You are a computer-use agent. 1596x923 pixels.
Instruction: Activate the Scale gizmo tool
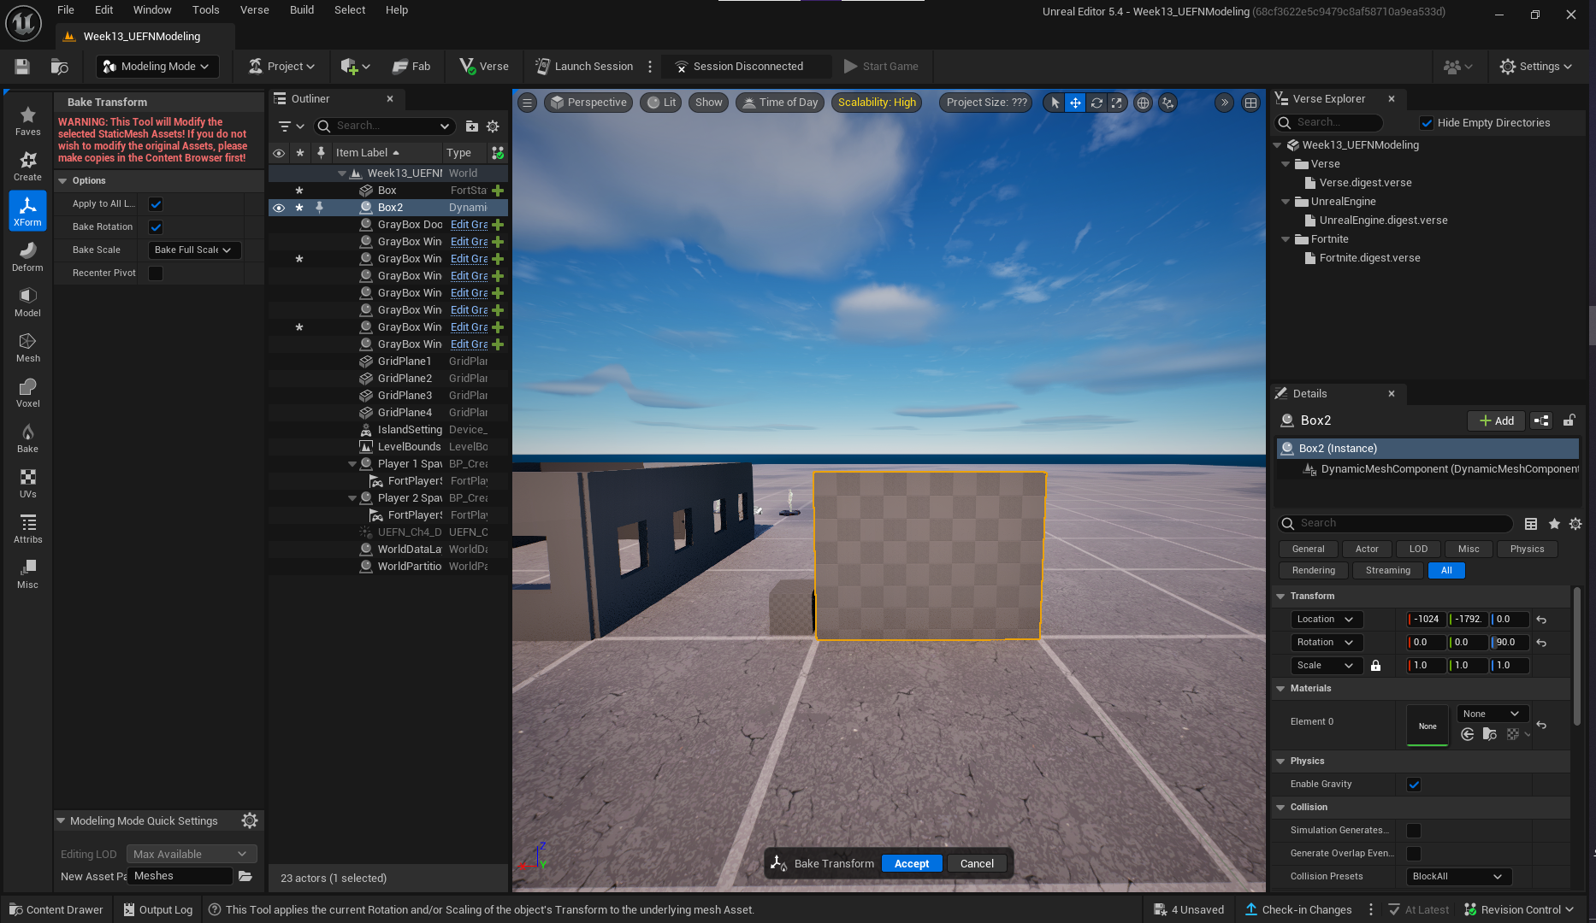(1117, 103)
